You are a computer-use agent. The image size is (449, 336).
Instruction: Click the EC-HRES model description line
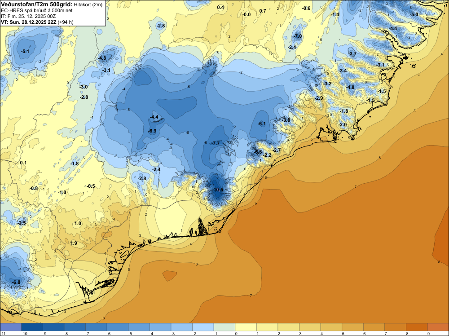click(37, 10)
